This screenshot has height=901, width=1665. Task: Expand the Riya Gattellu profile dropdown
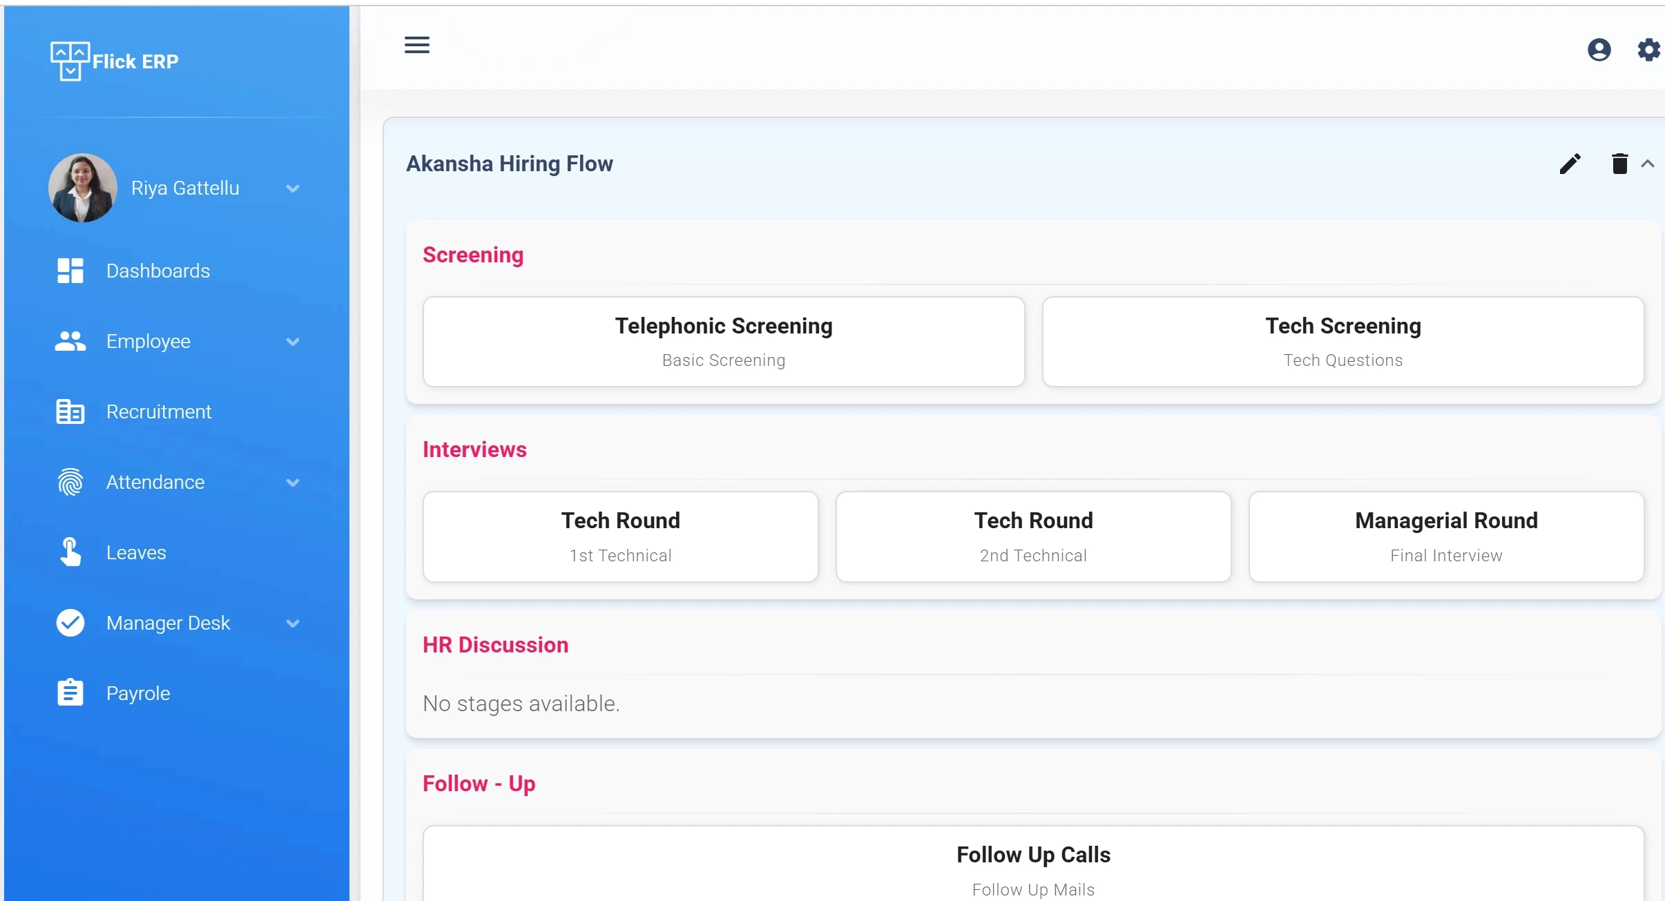(293, 188)
